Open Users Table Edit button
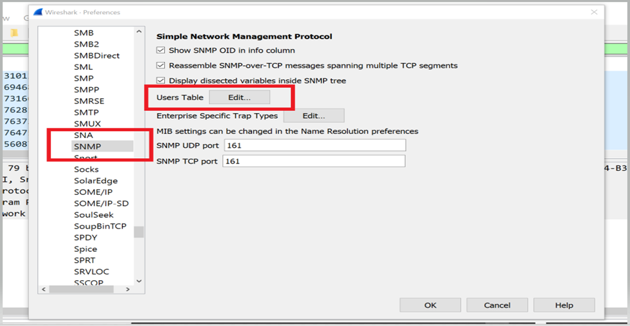630x326 pixels. [240, 97]
